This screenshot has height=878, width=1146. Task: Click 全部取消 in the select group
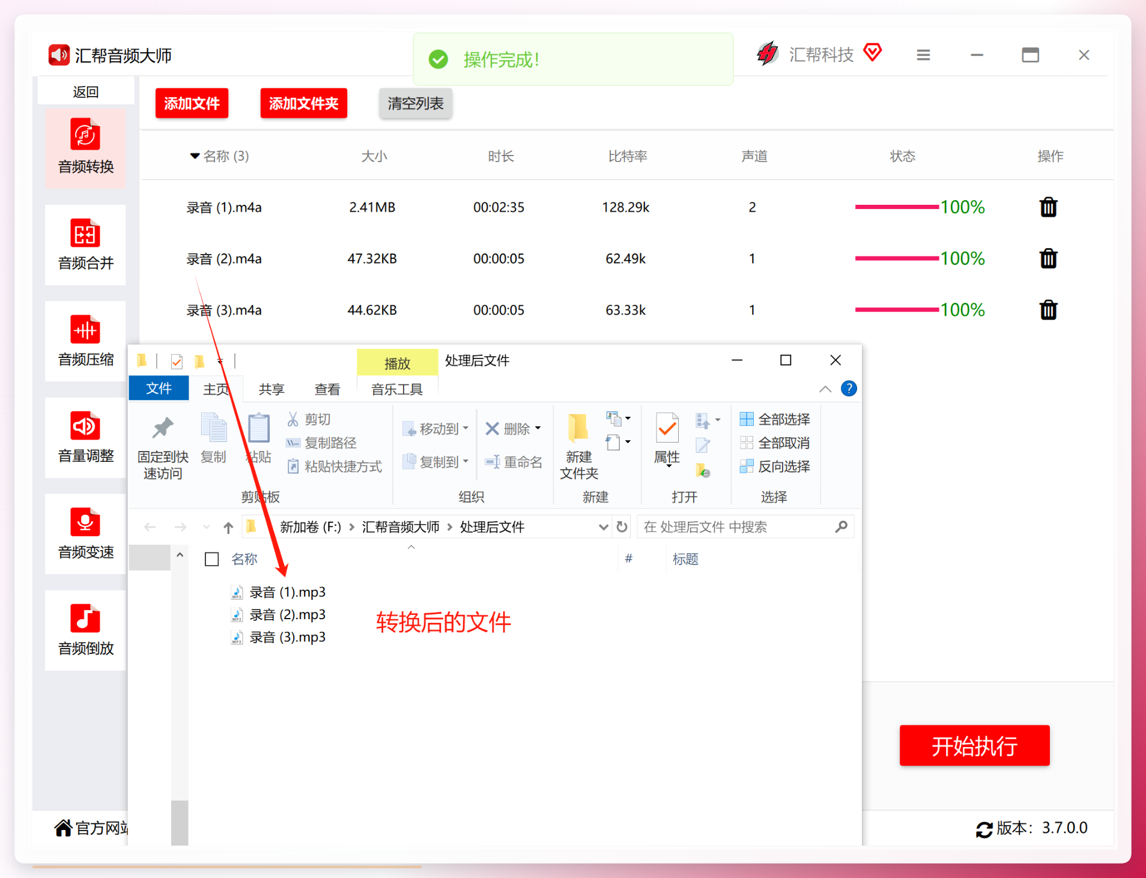[x=775, y=443]
